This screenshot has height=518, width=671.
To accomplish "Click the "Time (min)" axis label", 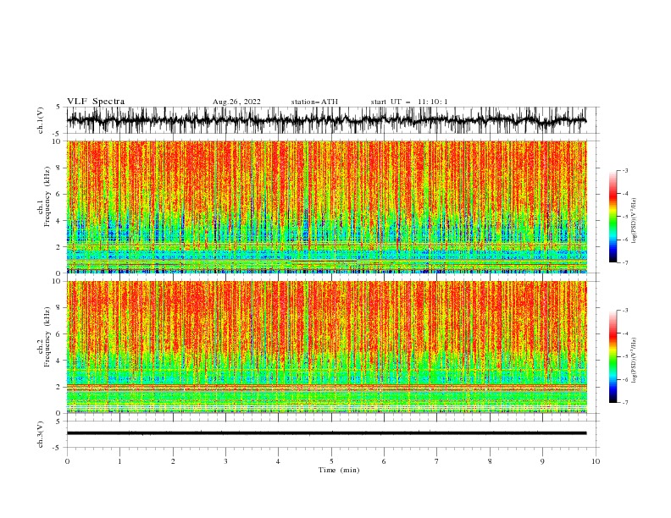I will tap(339, 470).
